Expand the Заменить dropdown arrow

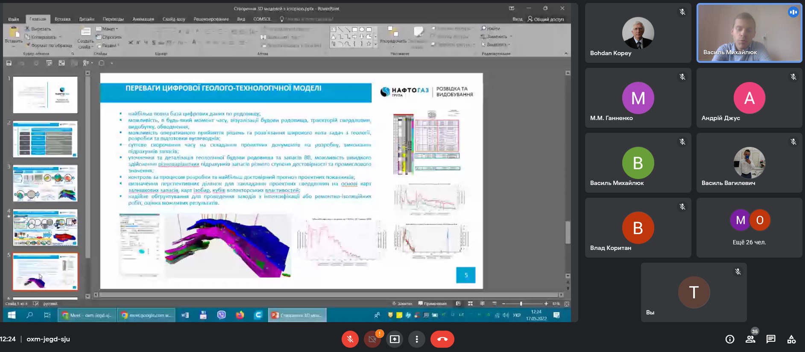pyautogui.click(x=511, y=37)
